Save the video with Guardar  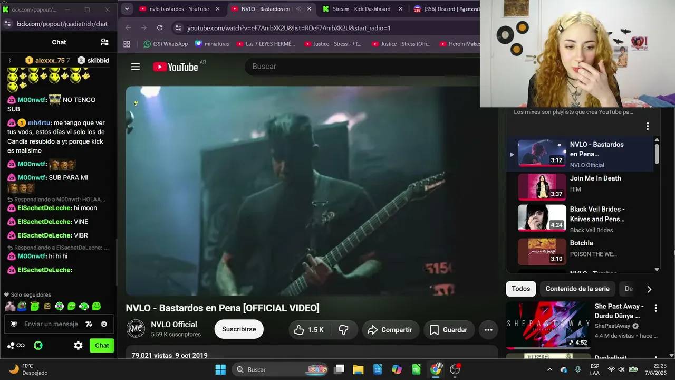[449, 330]
